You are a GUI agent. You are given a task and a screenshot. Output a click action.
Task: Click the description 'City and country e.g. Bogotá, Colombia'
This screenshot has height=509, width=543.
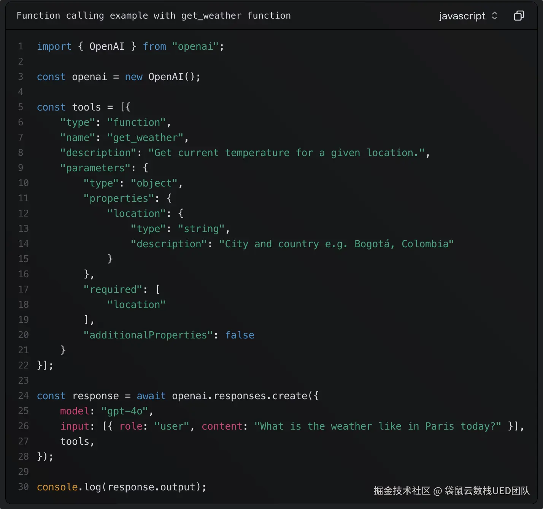click(337, 244)
